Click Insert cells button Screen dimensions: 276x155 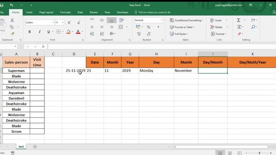[x=216, y=20]
